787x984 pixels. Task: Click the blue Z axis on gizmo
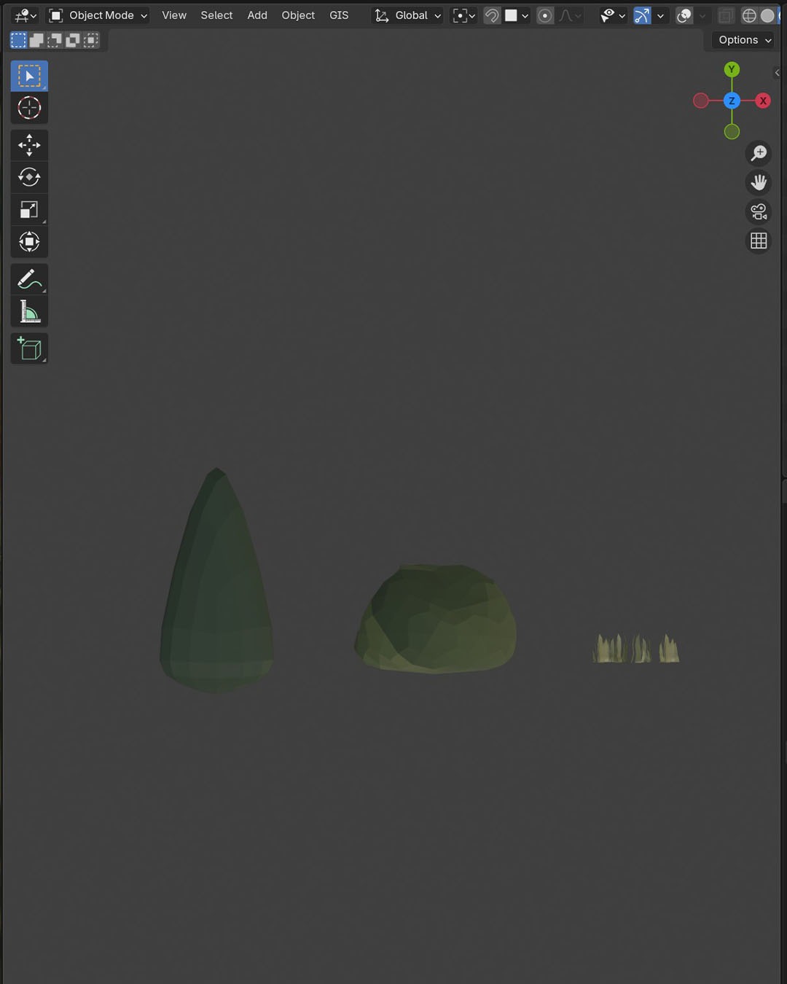[732, 101]
